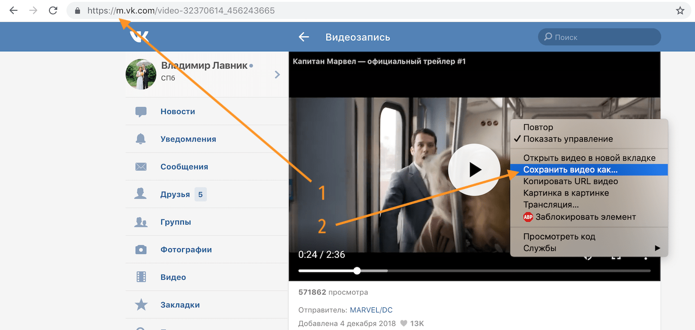This screenshot has width=695, height=330.
Task: Choose Открыть видео в новой вкладке
Action: point(589,158)
